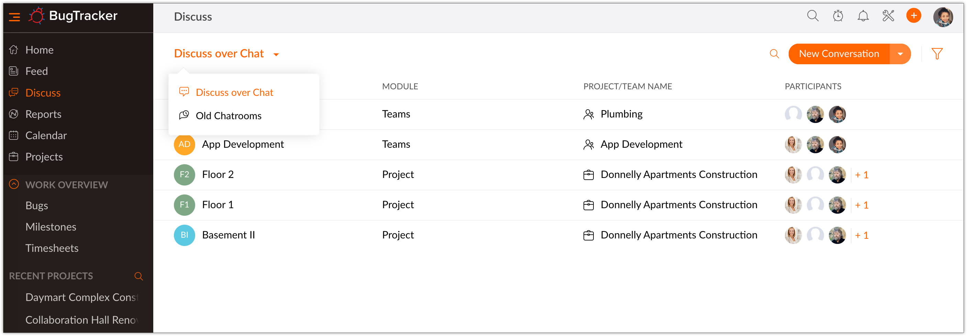Search conversations with orange magnifier icon

pyautogui.click(x=774, y=54)
